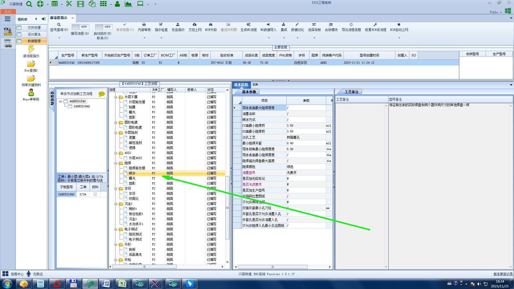
Task: Click 油墨型号 parameter value cell
Action: [306, 173]
